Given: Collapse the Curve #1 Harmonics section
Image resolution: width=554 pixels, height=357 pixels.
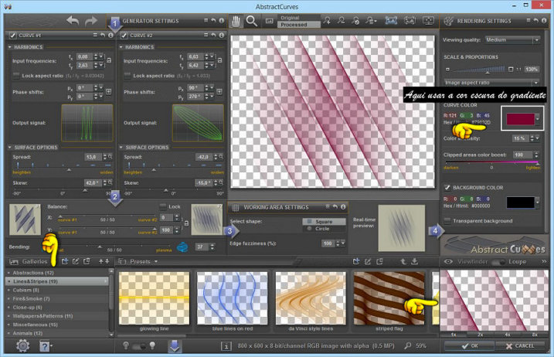Looking at the screenshot, I should point(11,47).
